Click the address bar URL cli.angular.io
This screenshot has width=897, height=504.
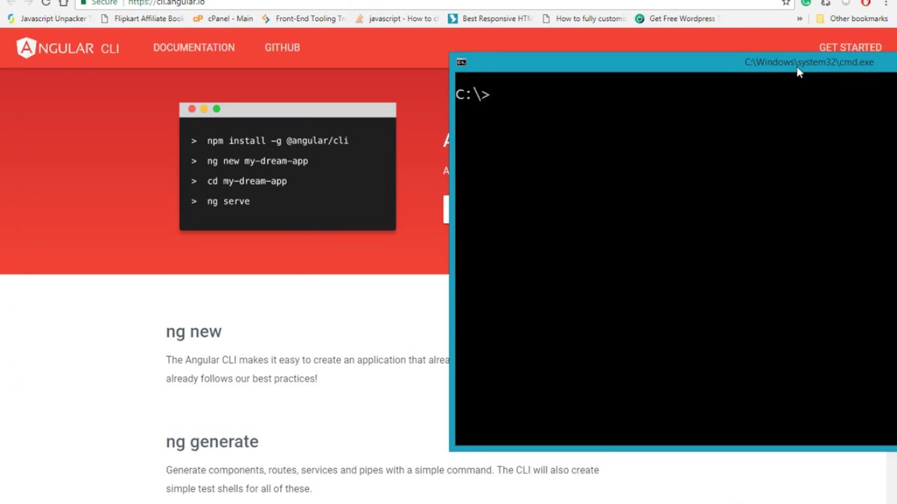pos(167,3)
